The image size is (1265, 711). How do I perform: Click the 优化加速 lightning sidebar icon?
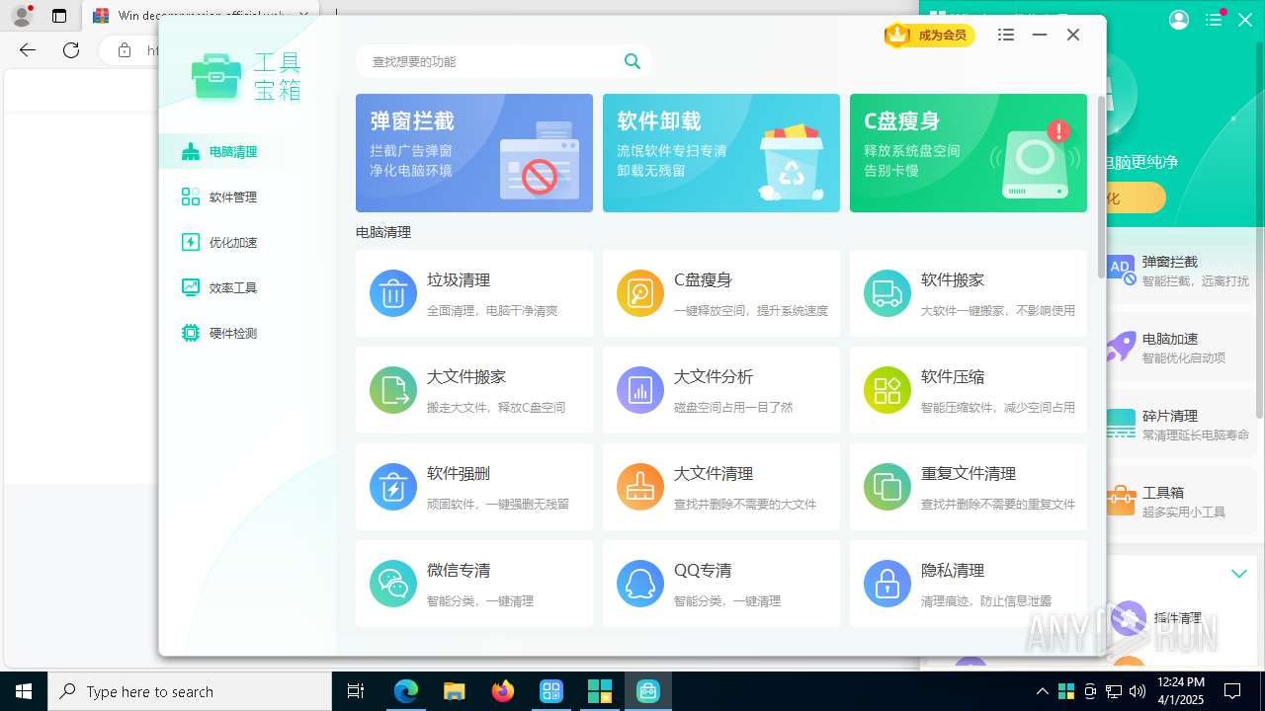[x=191, y=242]
